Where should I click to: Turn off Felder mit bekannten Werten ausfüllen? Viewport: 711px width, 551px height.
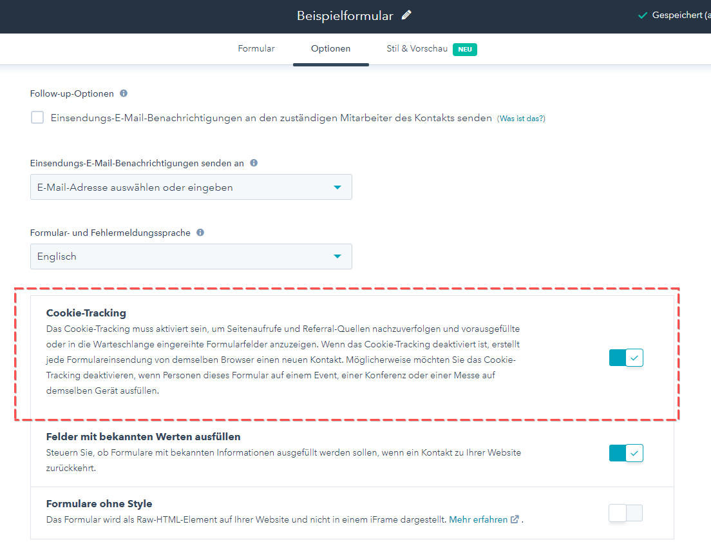pyautogui.click(x=626, y=454)
